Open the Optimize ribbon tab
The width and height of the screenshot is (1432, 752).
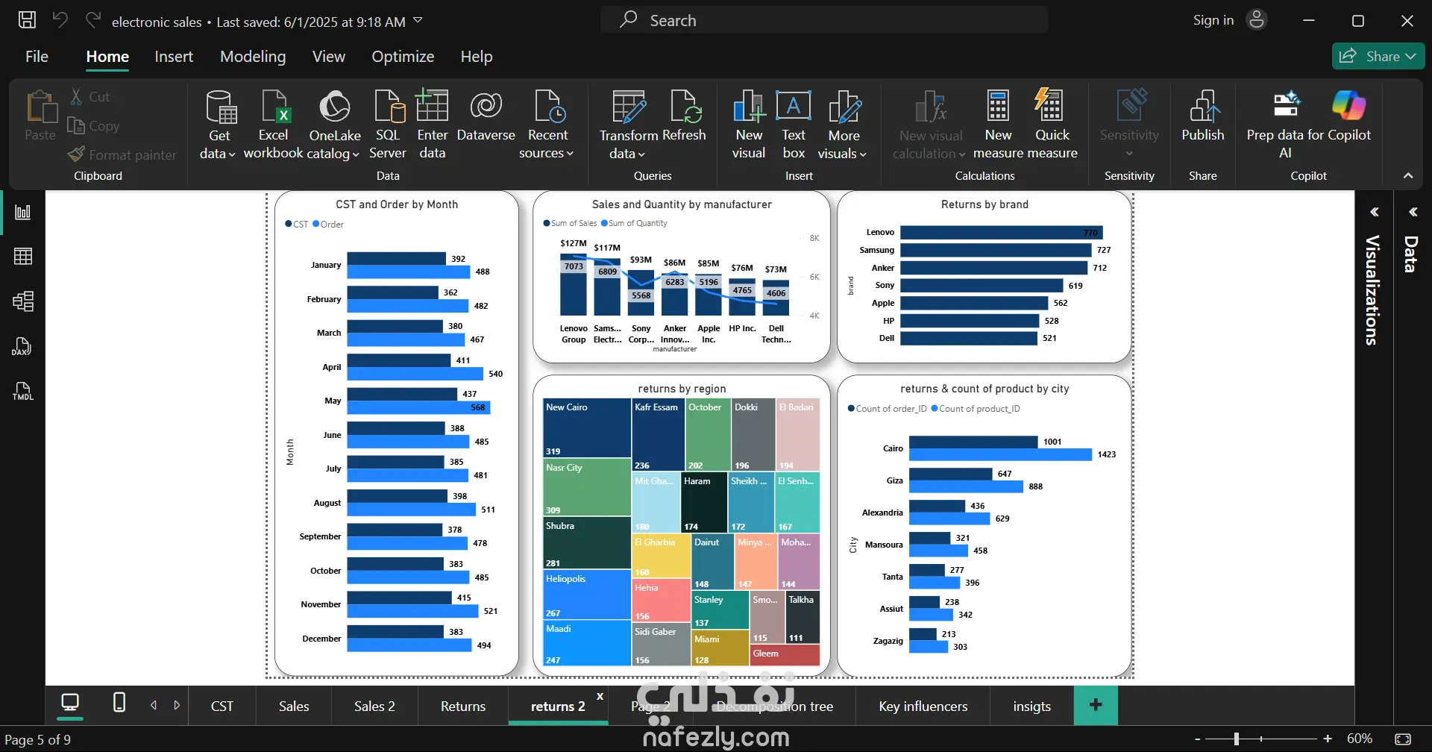pyautogui.click(x=403, y=57)
